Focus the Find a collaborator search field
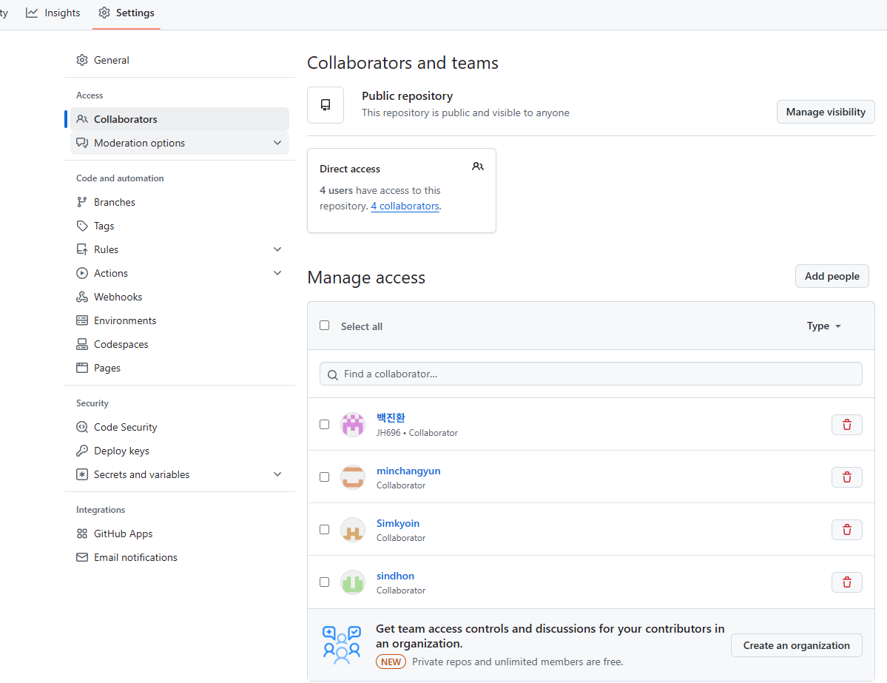887x683 pixels. [590, 374]
